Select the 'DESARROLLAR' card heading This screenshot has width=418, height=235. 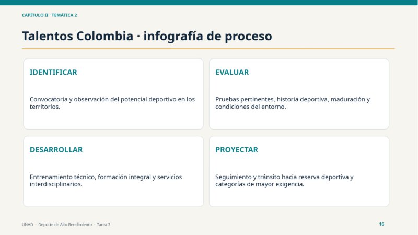point(56,150)
